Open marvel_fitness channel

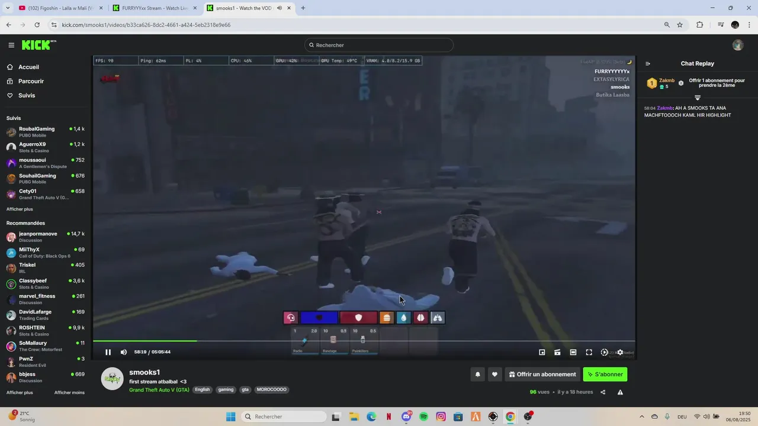pyautogui.click(x=46, y=299)
